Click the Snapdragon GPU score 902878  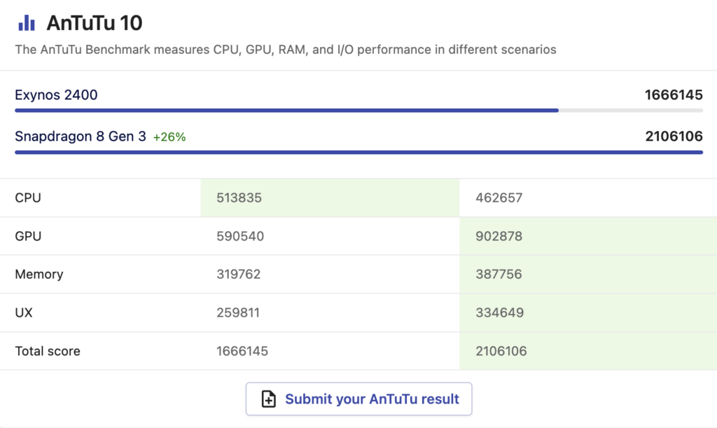point(499,236)
